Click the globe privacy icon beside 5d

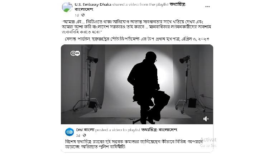pyautogui.click(x=84, y=135)
